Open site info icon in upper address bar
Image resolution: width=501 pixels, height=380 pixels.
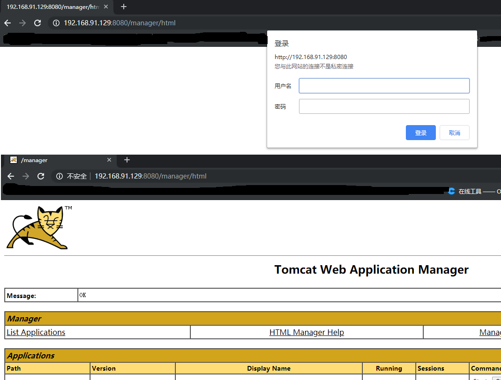click(56, 23)
